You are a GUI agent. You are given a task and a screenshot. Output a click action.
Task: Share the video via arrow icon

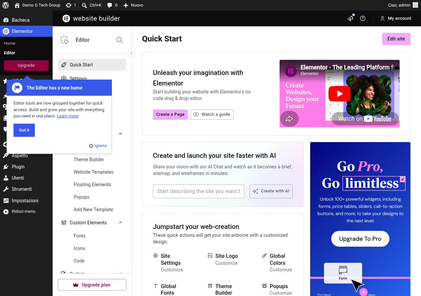(x=289, y=119)
